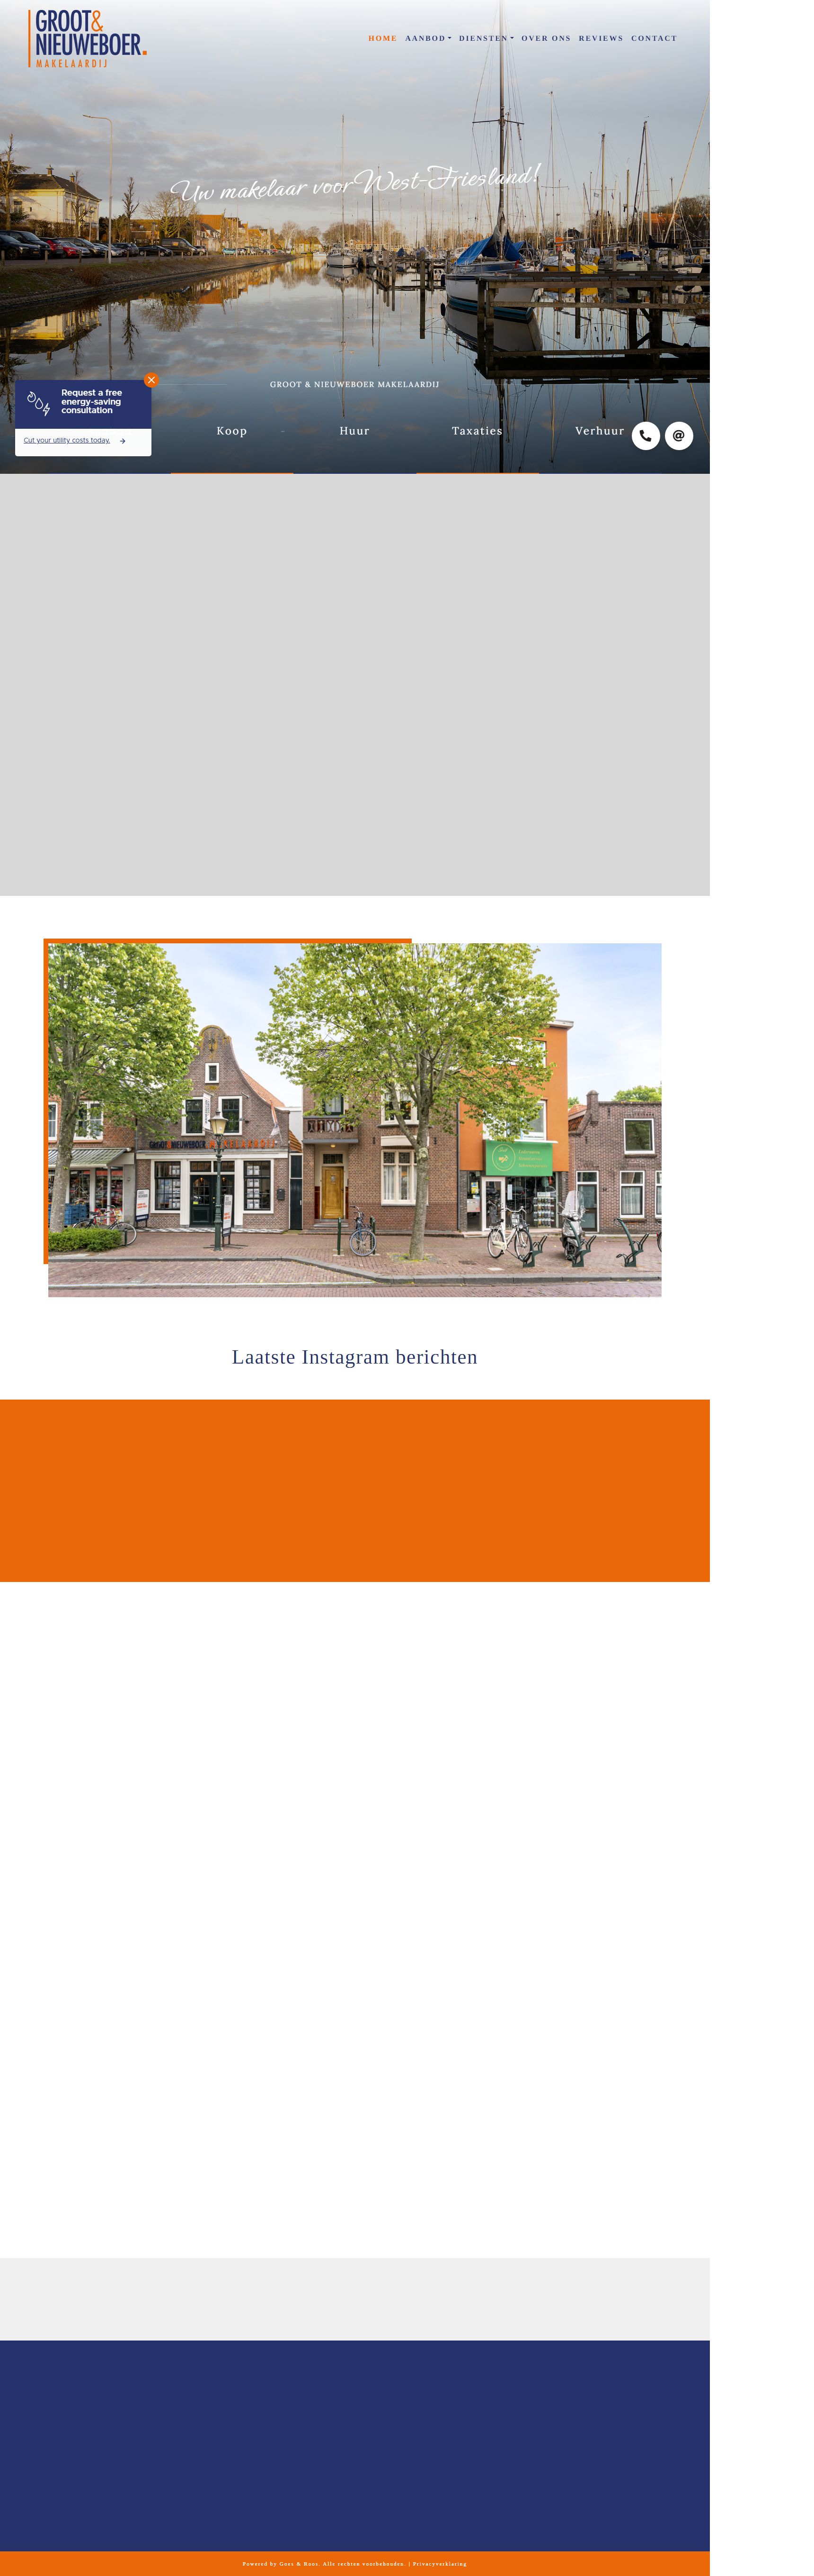Click the flame, drop and bolt energy icon
The width and height of the screenshot is (814, 2576).
click(x=38, y=403)
